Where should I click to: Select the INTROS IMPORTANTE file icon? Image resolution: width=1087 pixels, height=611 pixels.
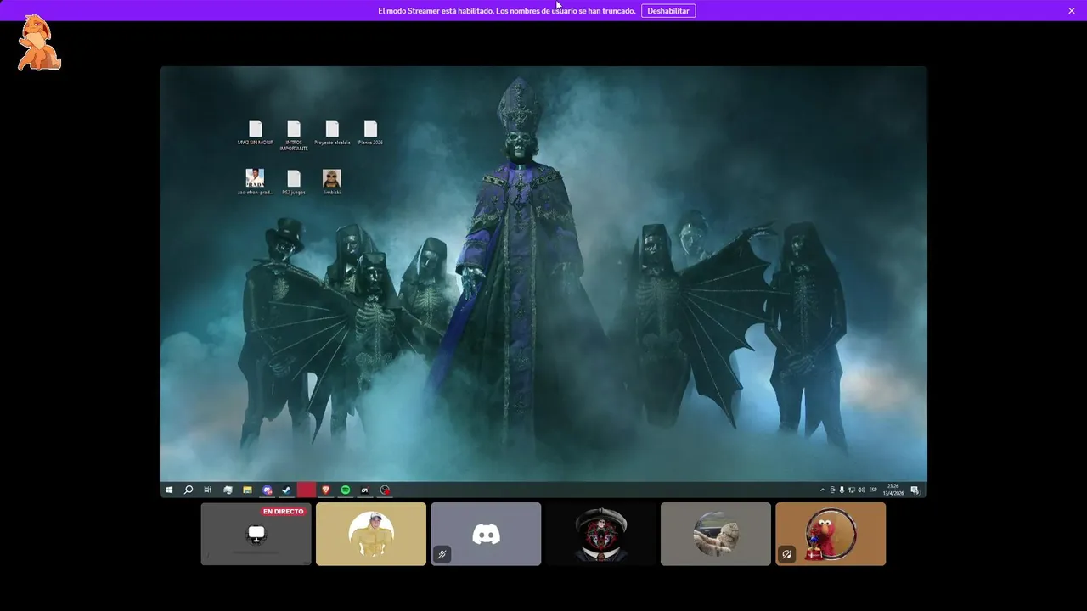pos(294,135)
